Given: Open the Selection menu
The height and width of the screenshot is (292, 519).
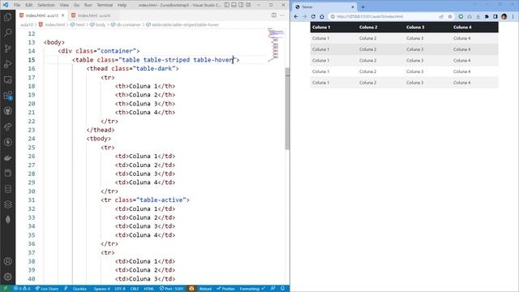Looking at the screenshot, I should pos(46,5).
